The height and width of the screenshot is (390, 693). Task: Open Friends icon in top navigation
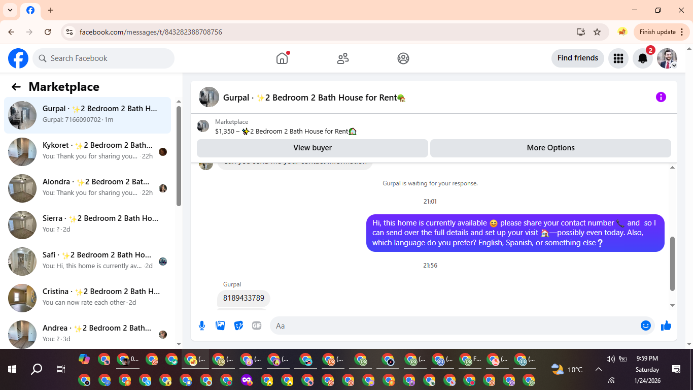(343, 58)
